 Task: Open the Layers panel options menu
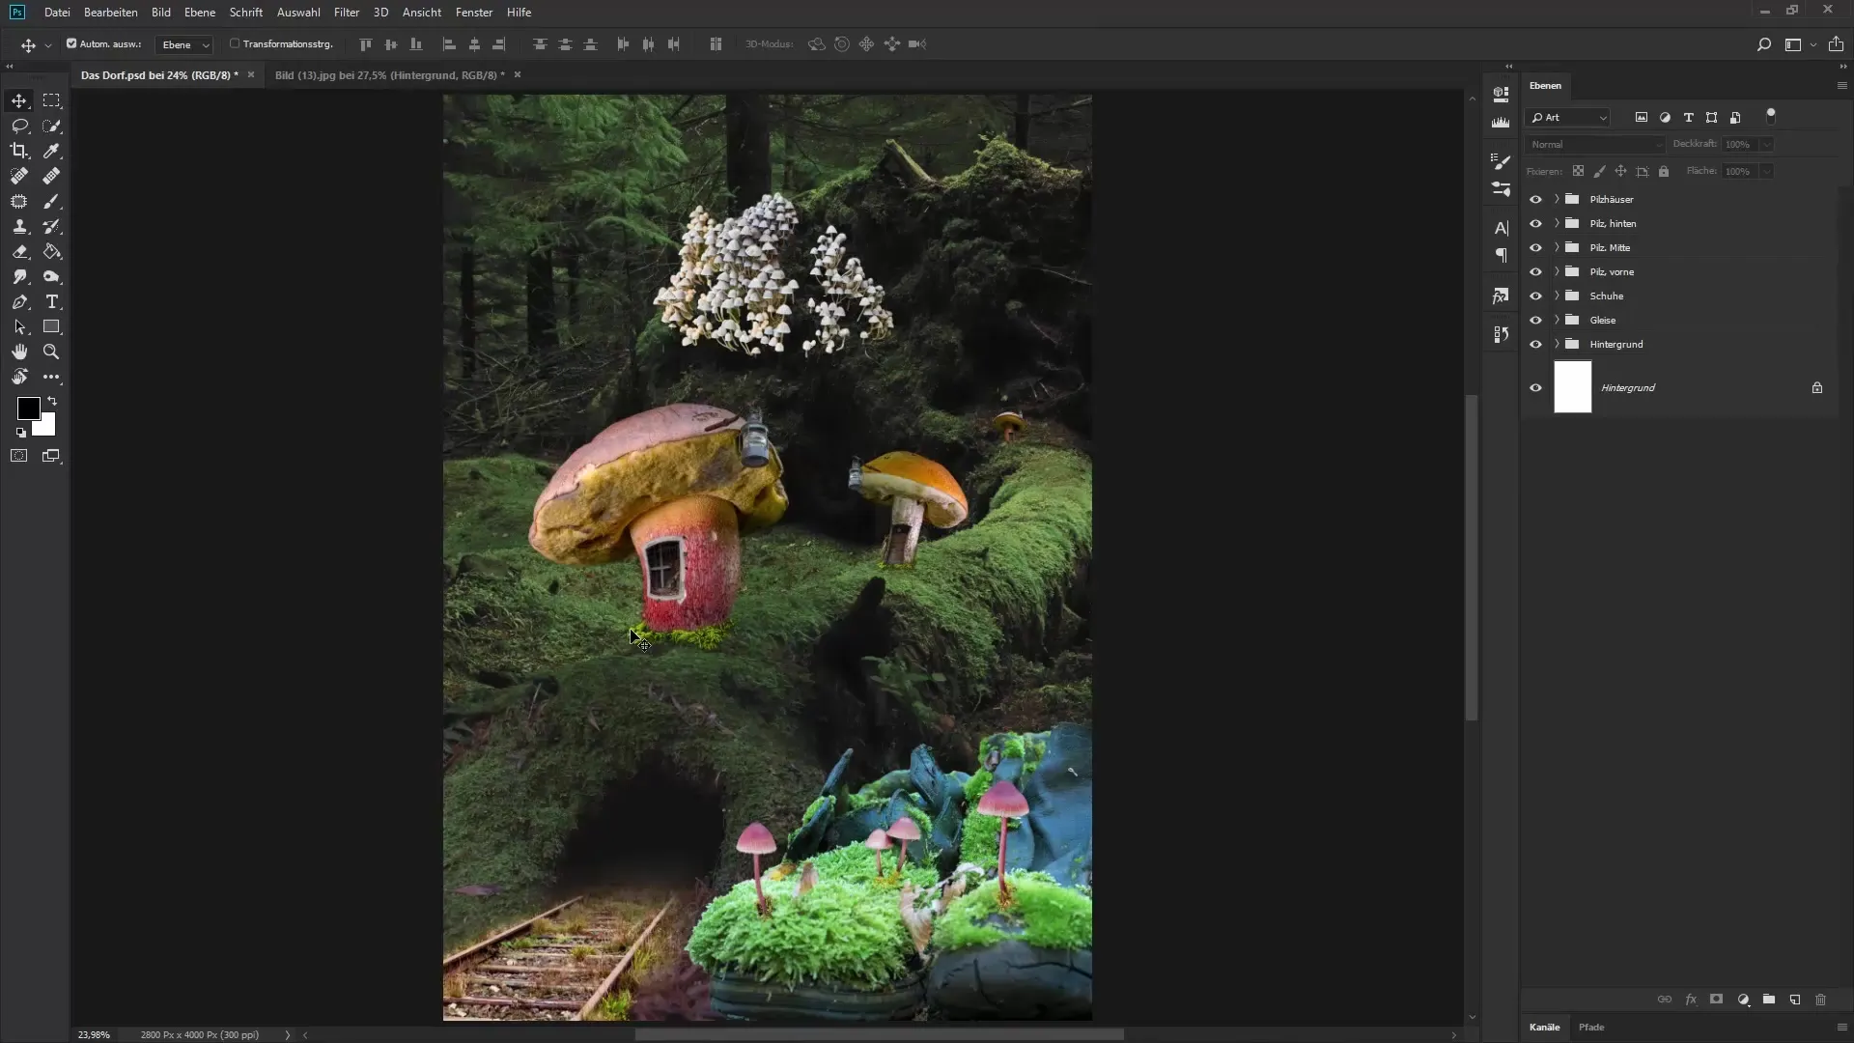[x=1841, y=86]
